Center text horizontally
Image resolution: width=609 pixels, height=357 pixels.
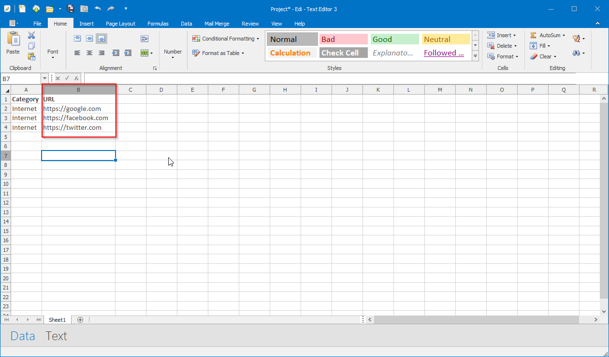tap(89, 53)
